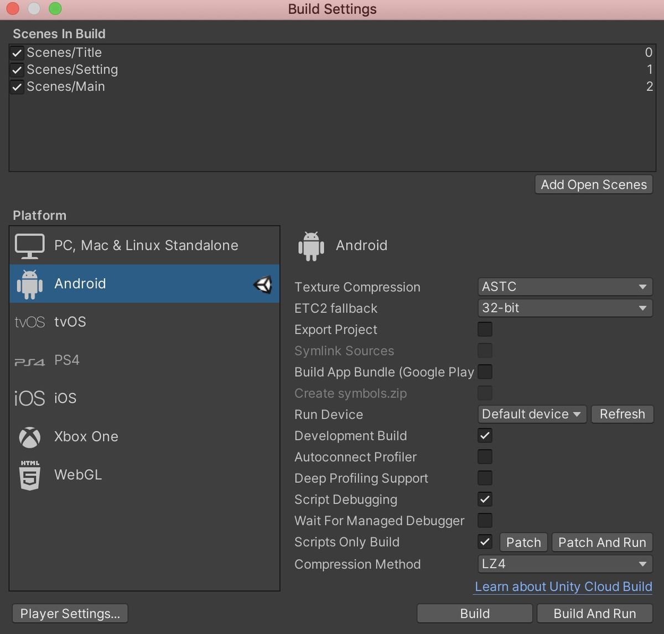The height and width of the screenshot is (634, 664).
Task: Disable the Script Debugging checkbox
Action: (485, 499)
